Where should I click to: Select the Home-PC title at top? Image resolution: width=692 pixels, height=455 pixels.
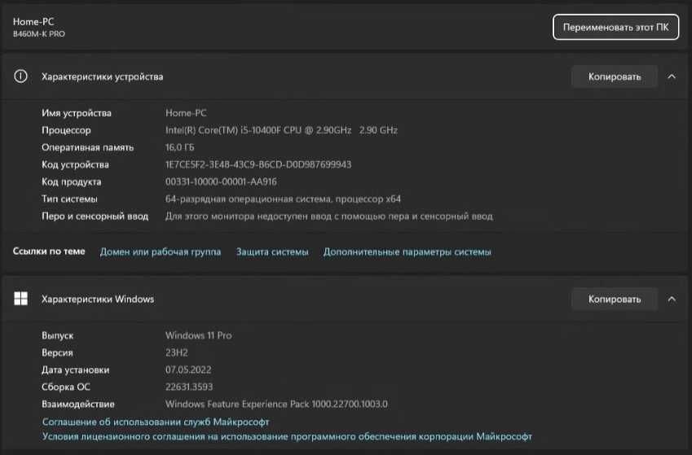tap(33, 22)
